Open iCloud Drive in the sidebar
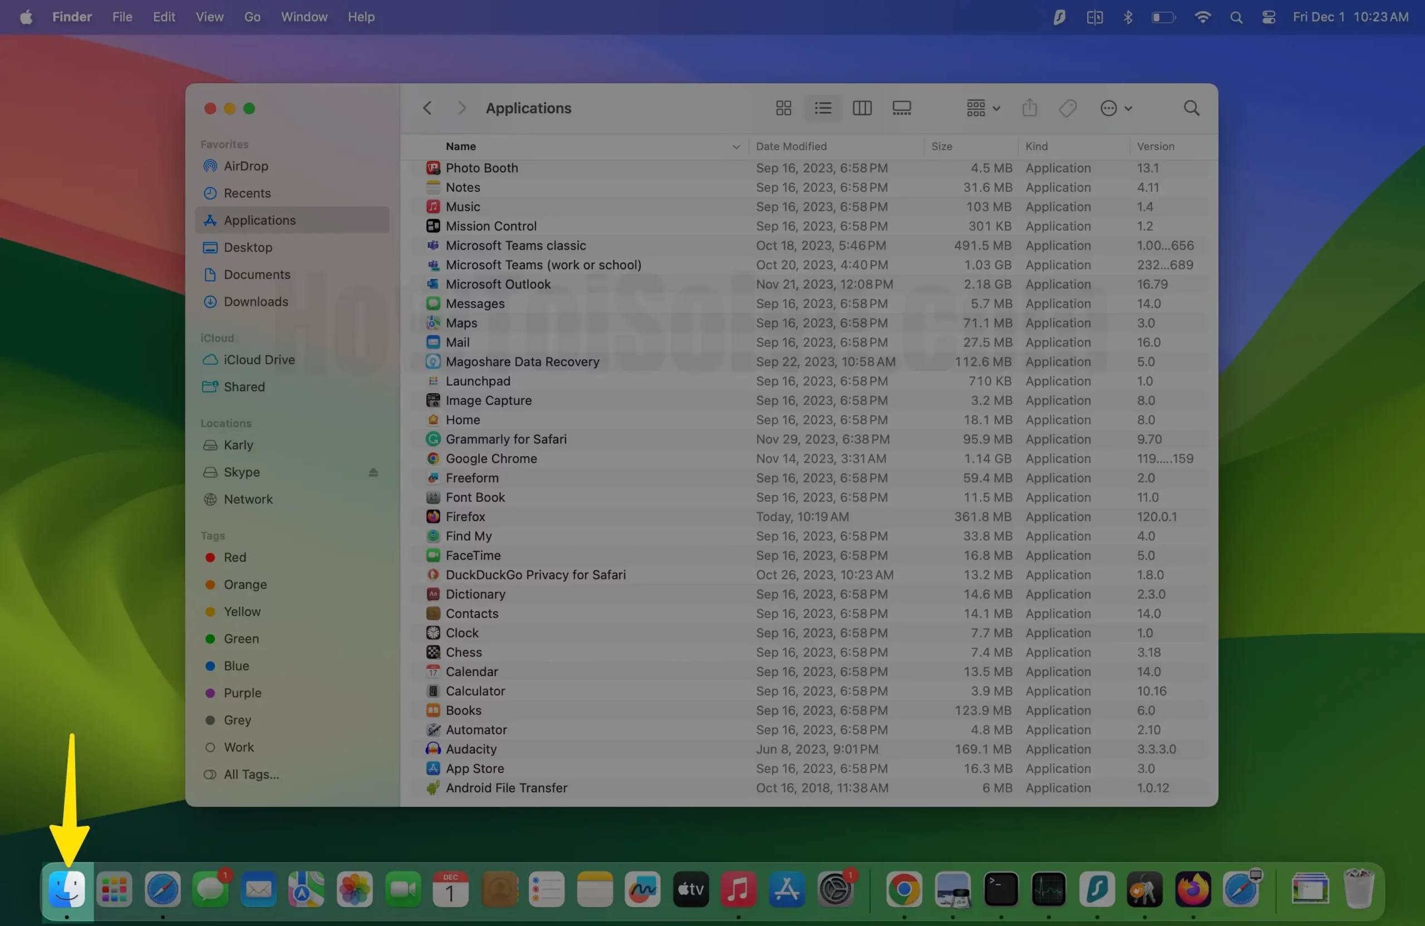1425x926 pixels. (x=292, y=359)
